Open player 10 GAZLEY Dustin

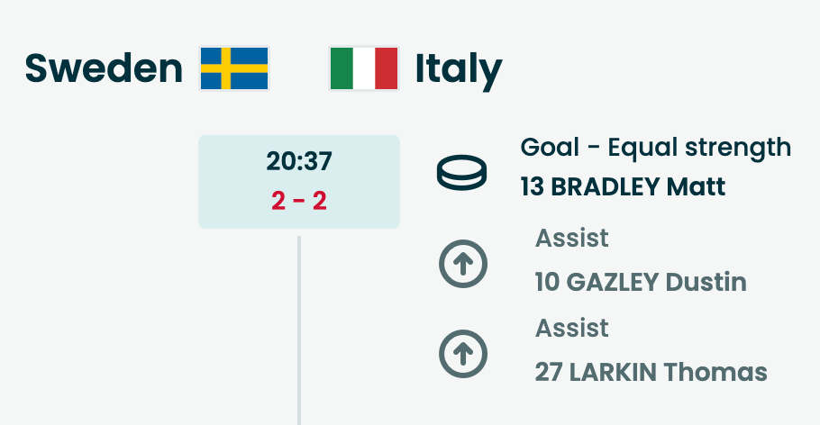pyautogui.click(x=641, y=282)
